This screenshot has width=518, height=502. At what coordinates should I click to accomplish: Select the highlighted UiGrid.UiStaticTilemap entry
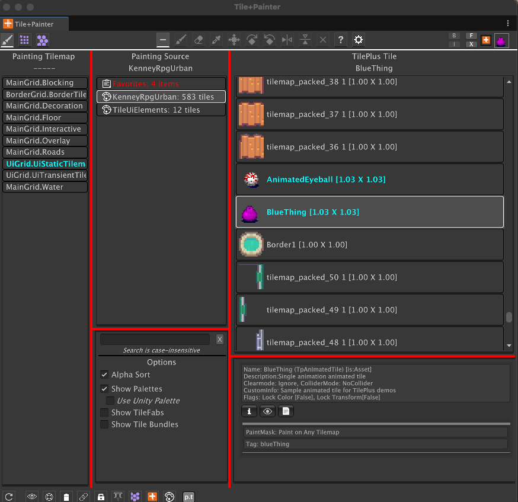45,164
